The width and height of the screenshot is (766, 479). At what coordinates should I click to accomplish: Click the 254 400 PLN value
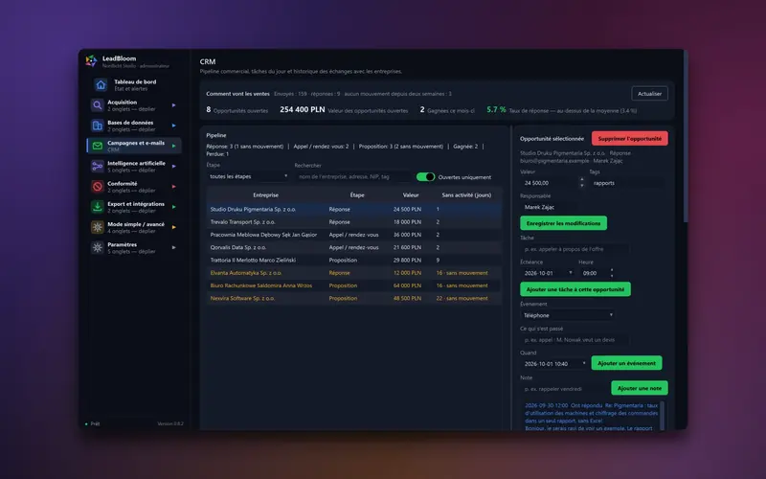click(x=302, y=109)
